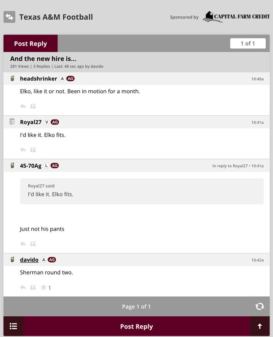Image resolution: width=273 pixels, height=337 pixels.
Task: Quote Royal27's Elko fits post
Action: [x=33, y=150]
